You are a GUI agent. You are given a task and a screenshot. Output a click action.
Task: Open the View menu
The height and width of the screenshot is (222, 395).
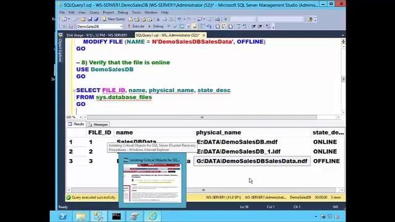coord(82,12)
